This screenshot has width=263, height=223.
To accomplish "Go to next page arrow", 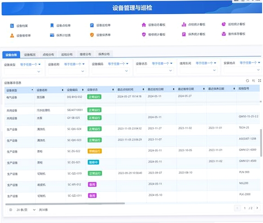I will 257,208.
